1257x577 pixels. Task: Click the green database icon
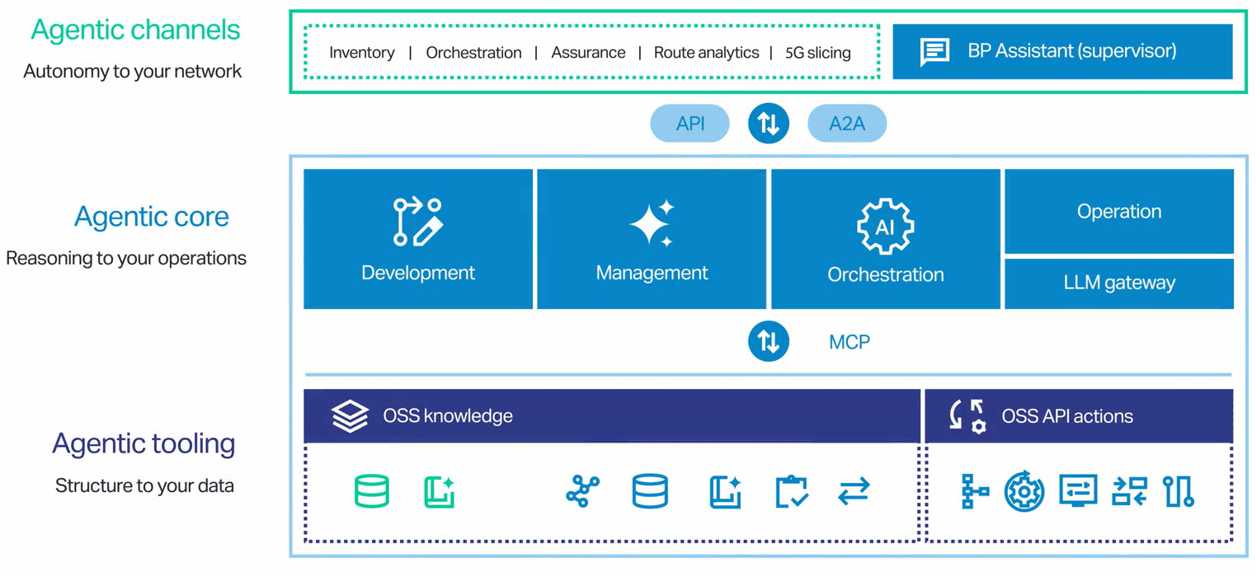coord(371,491)
